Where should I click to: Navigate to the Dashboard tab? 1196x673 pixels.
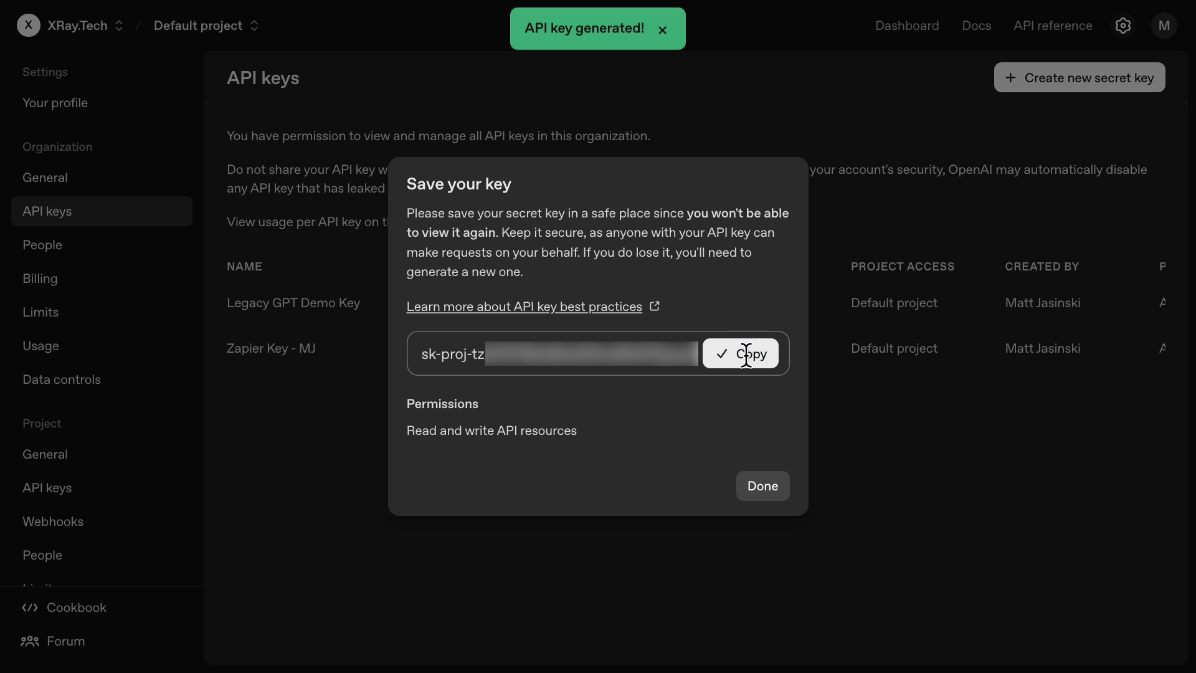(907, 26)
